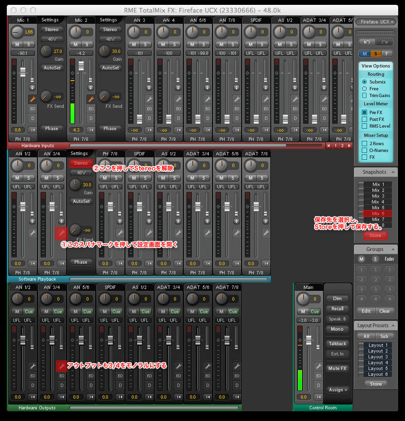Check the 2 Rows mixer setup option
This screenshot has width=405, height=421.
365,143
